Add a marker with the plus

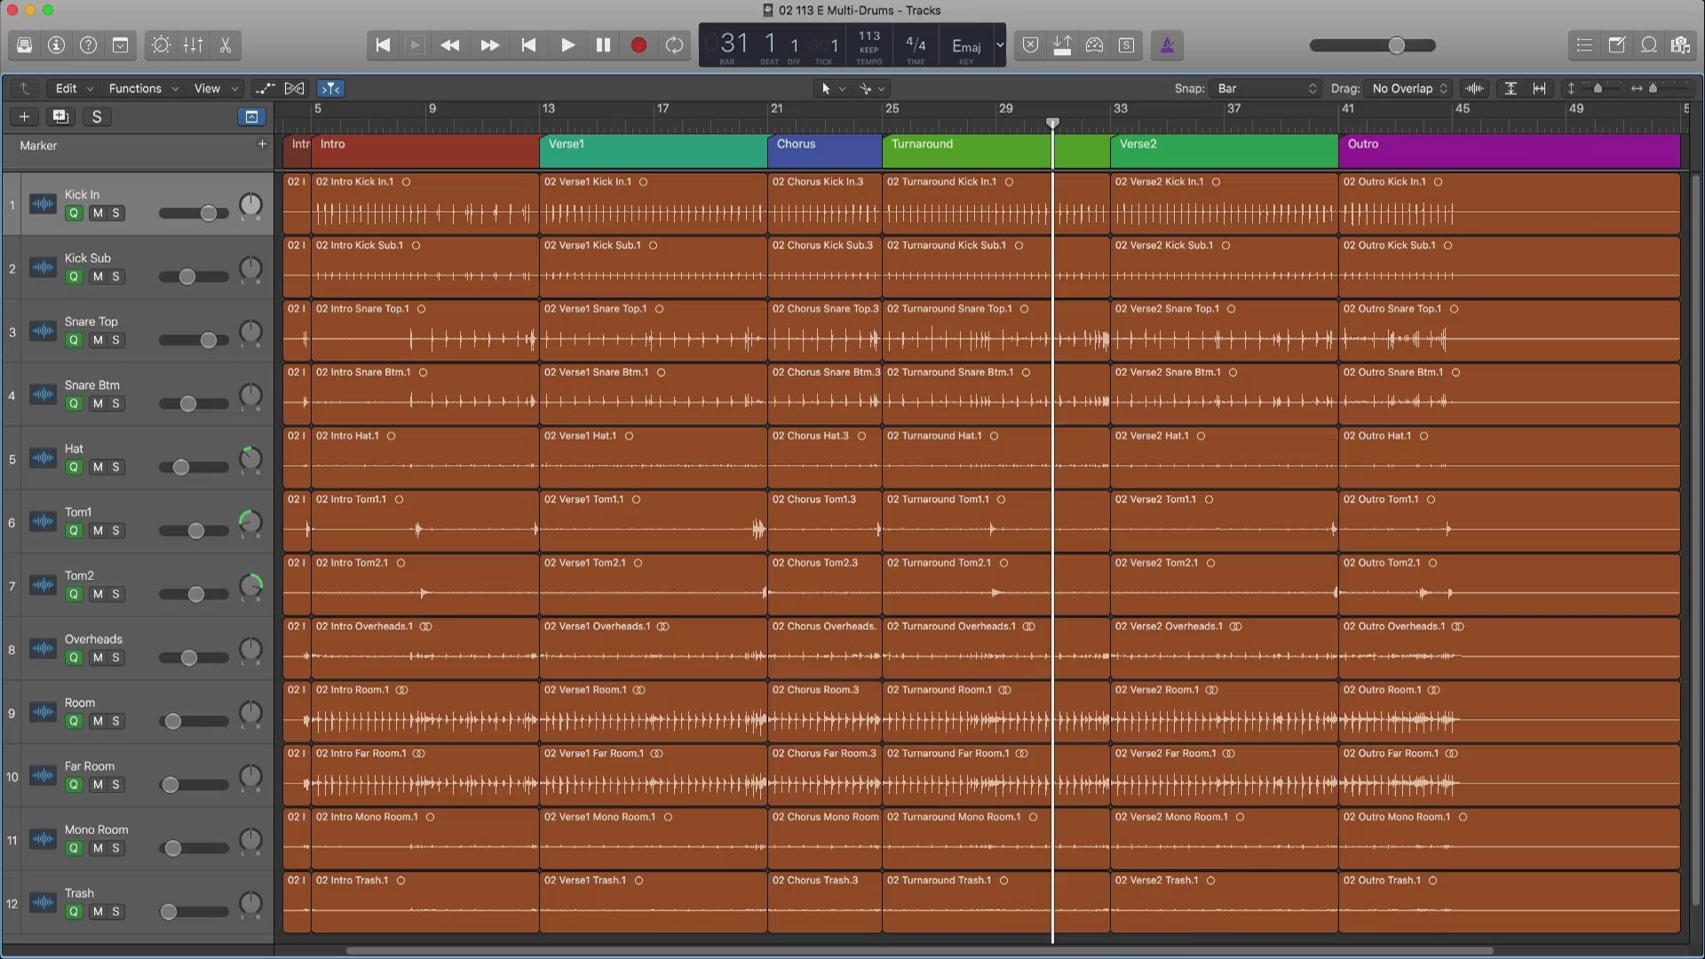tap(262, 144)
